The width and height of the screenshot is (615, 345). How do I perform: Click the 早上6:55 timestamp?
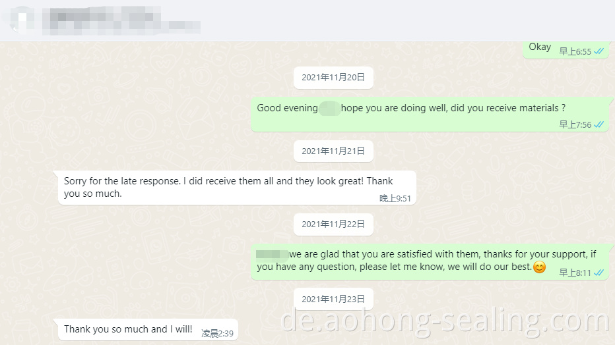point(575,51)
